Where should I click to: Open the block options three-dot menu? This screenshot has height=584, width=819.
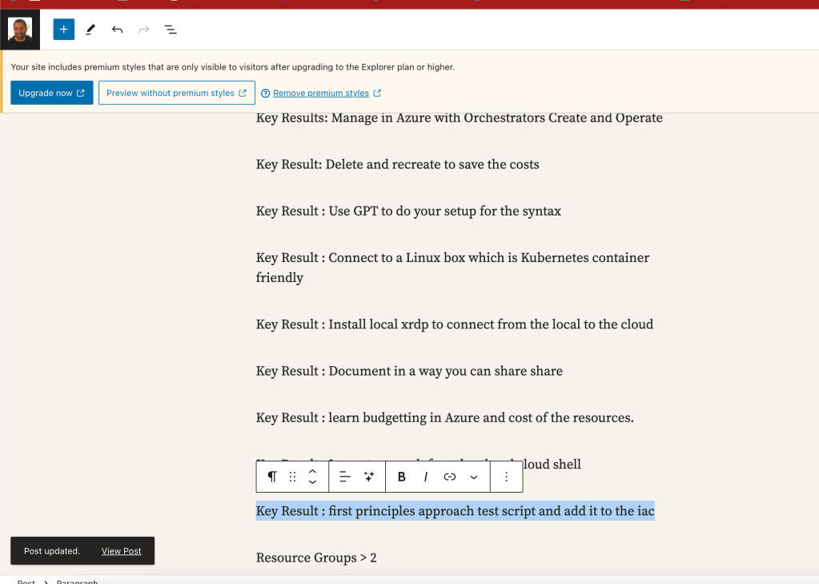506,477
